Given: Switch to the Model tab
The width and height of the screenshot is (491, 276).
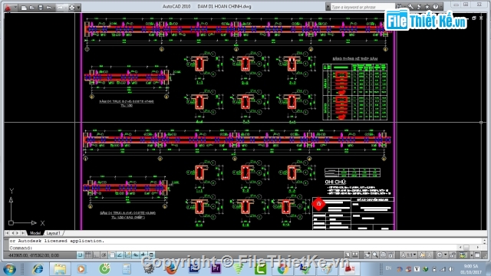Looking at the screenshot, I should pos(35,233).
